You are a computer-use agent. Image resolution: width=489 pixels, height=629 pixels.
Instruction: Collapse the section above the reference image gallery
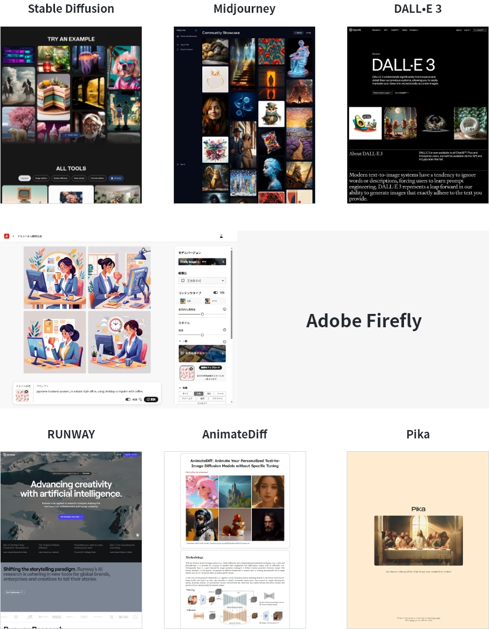click(x=179, y=341)
